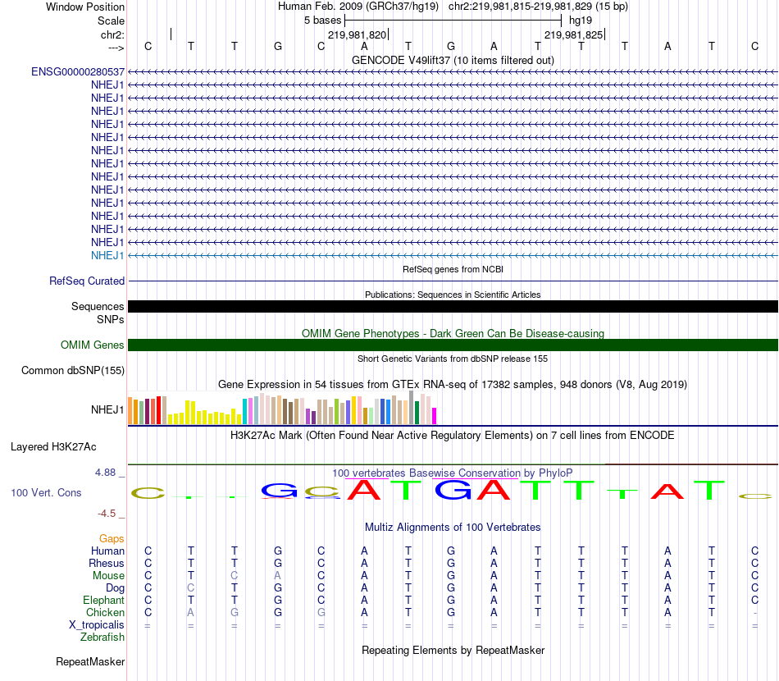Click the OMIM Genes label
Screen dimensions: 779x681
coord(93,345)
